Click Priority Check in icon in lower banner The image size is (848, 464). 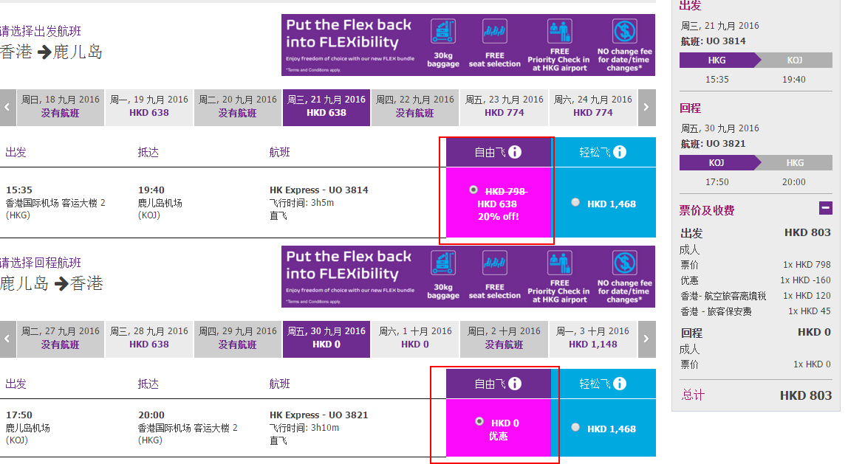tap(559, 263)
